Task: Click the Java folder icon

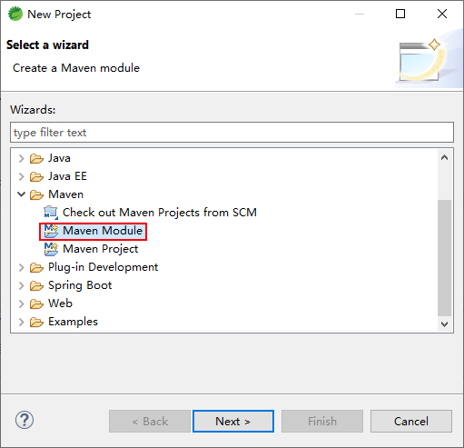Action: point(36,158)
